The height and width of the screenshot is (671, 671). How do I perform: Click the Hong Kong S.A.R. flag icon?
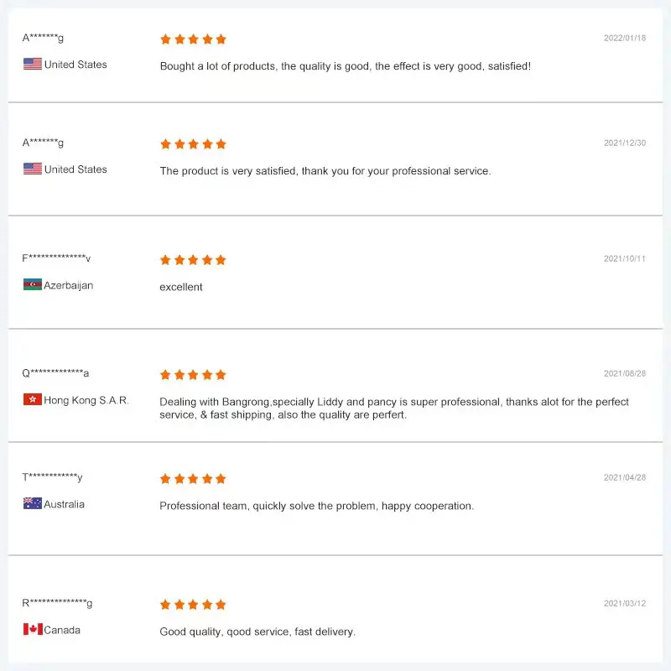pyautogui.click(x=33, y=399)
